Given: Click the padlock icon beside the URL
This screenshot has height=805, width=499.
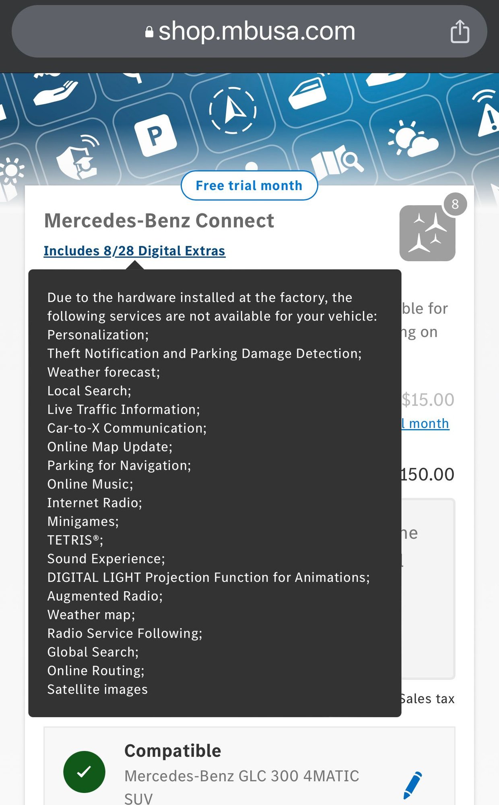Looking at the screenshot, I should tap(149, 32).
